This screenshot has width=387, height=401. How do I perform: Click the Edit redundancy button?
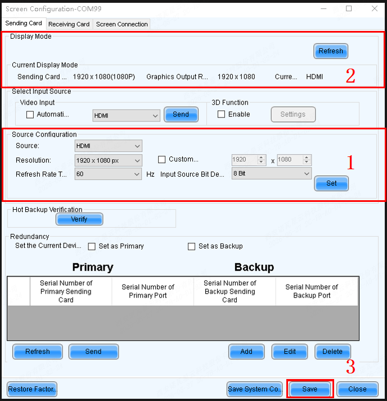tap(290, 352)
